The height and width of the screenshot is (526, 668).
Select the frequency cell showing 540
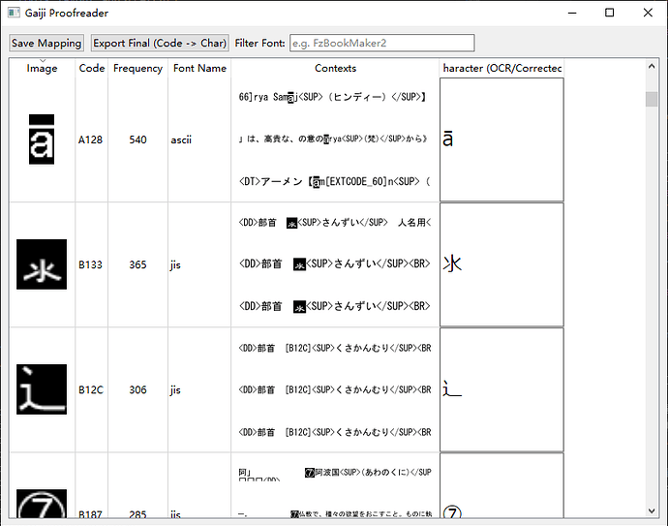point(137,139)
